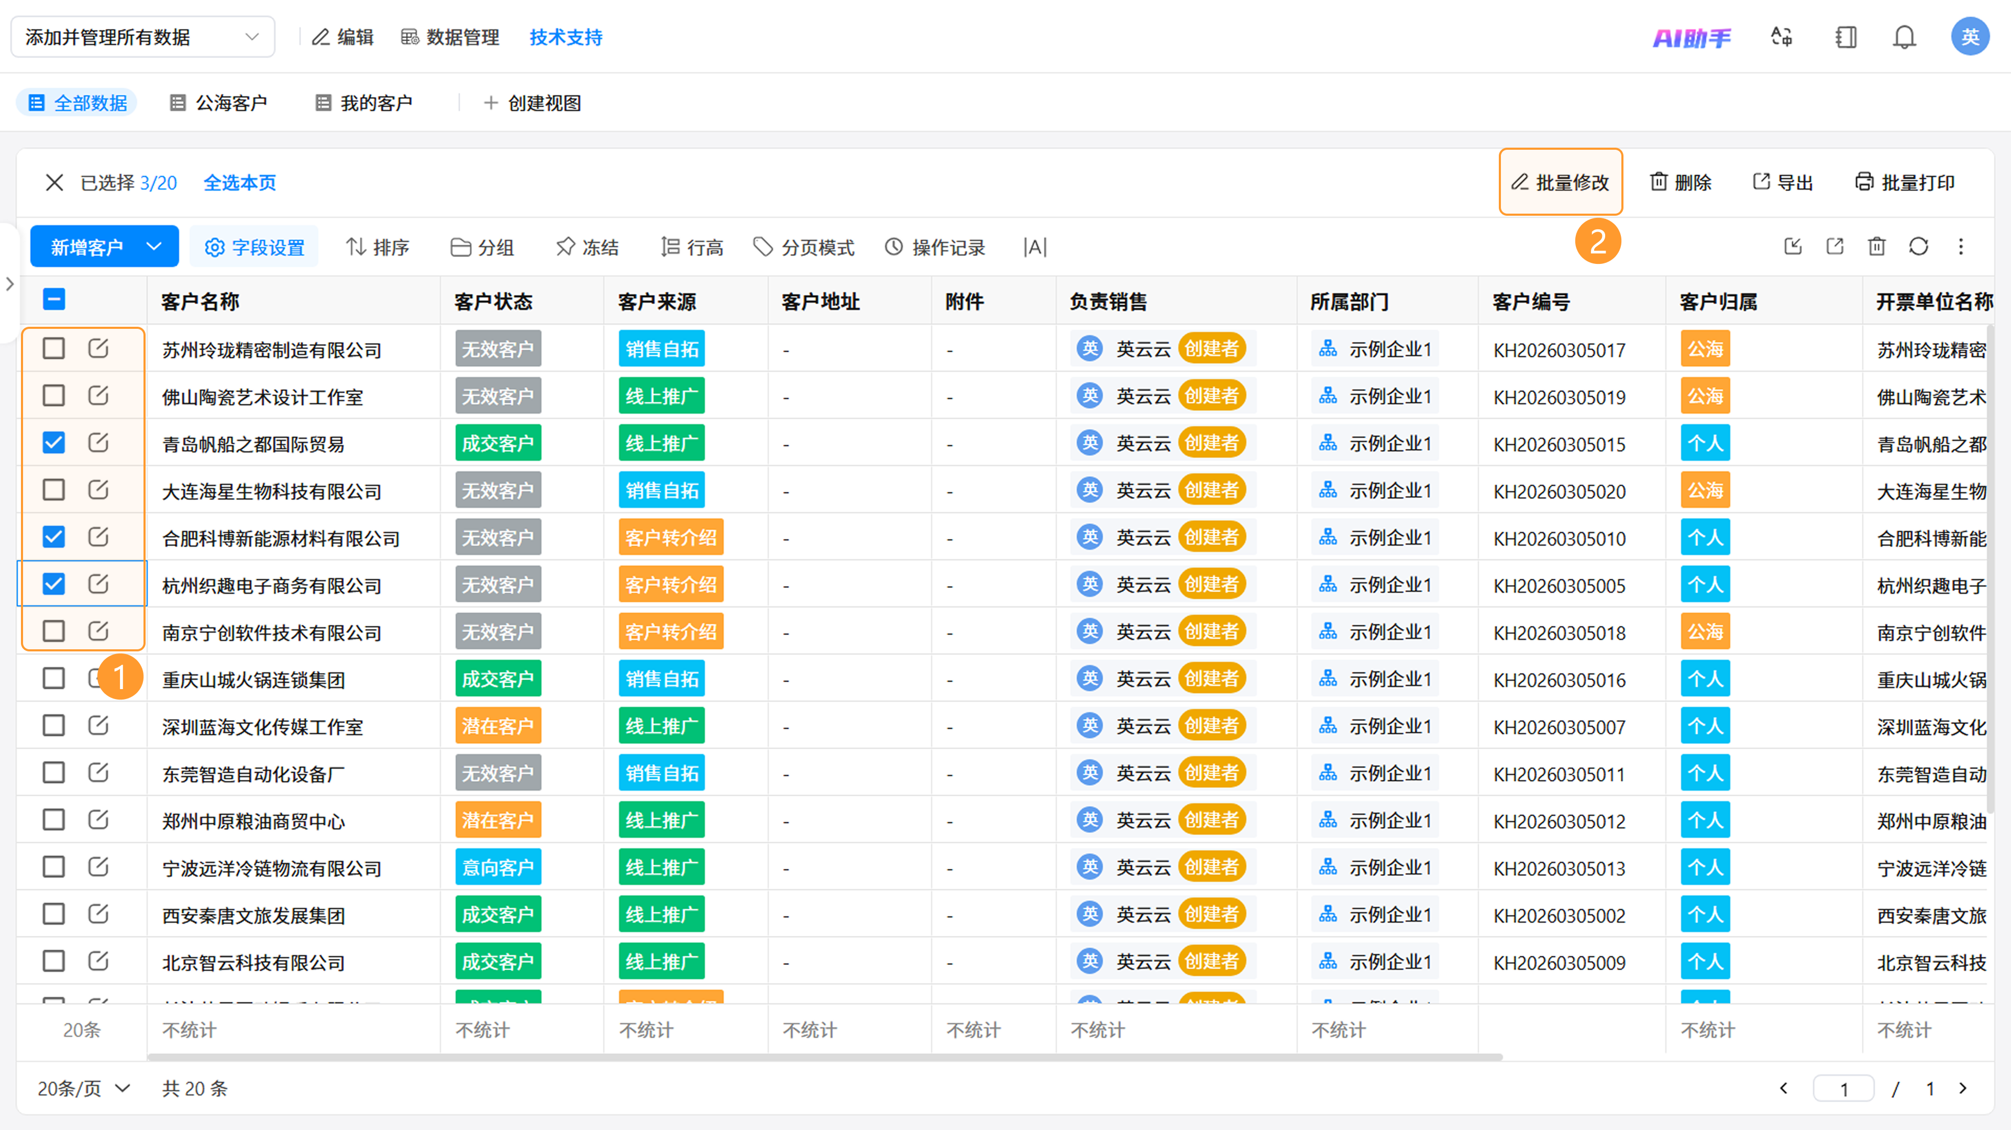Go to previous page arrow
The image size is (2011, 1130).
coord(1783,1088)
